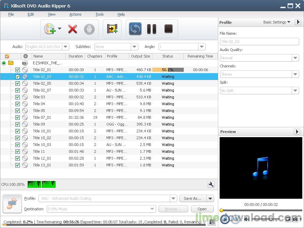
Task: Click the blue convert/rip button
Action: pyautogui.click(x=135, y=29)
